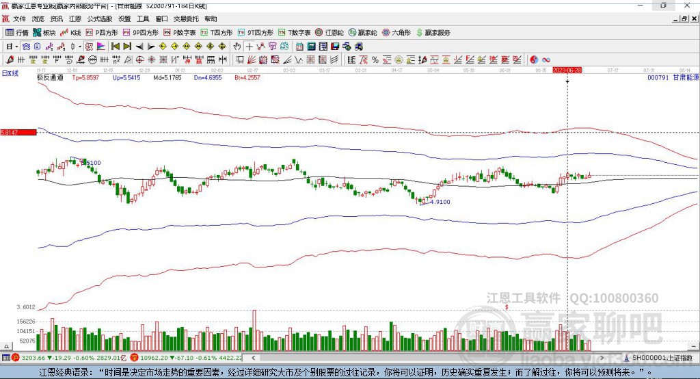This screenshot has height=379, width=700.
Task: Click the 极反通道 indicator label
Action: (x=50, y=77)
